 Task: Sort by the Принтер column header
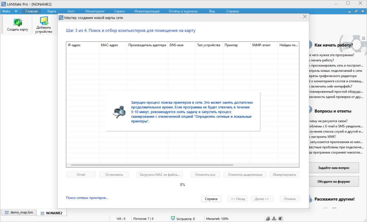tap(237, 45)
